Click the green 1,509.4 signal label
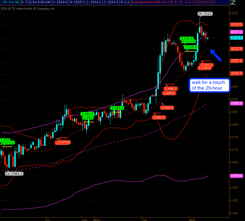 point(190,47)
